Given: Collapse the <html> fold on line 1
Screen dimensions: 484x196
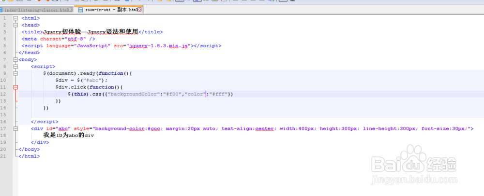Looking at the screenshot, I should click(x=15, y=18).
